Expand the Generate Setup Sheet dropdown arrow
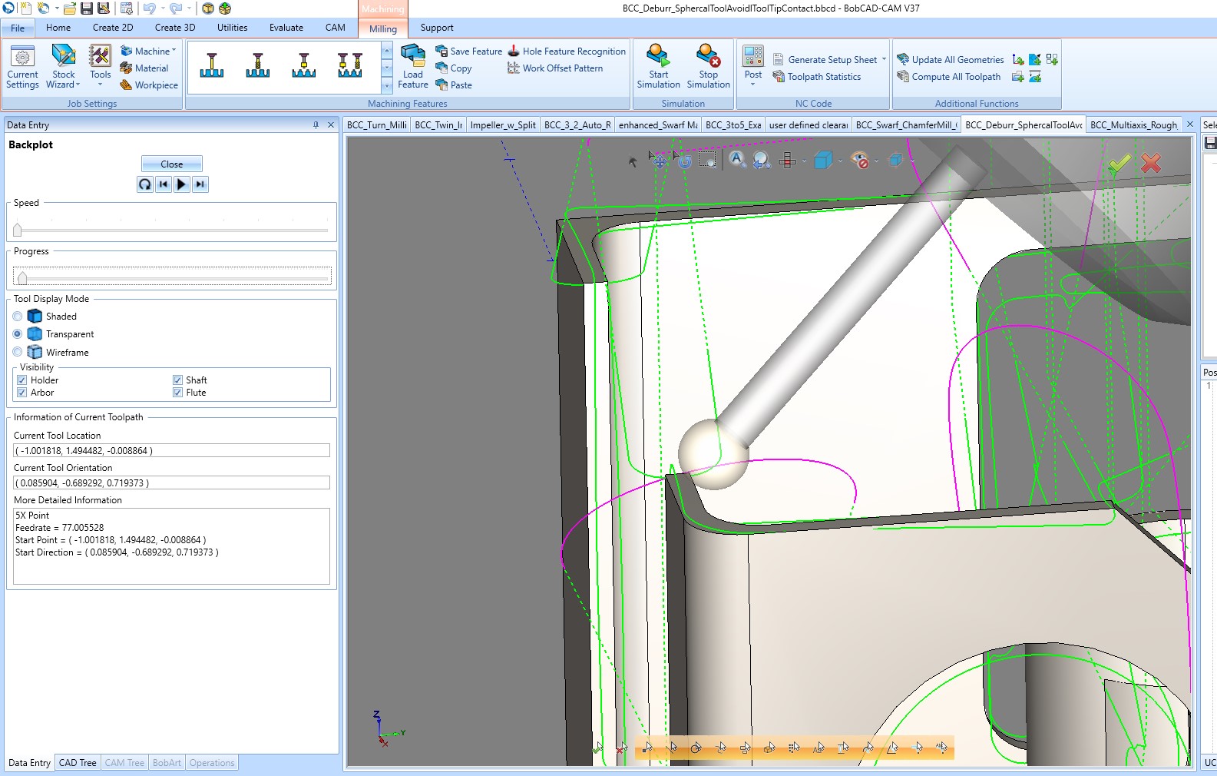 point(884,59)
